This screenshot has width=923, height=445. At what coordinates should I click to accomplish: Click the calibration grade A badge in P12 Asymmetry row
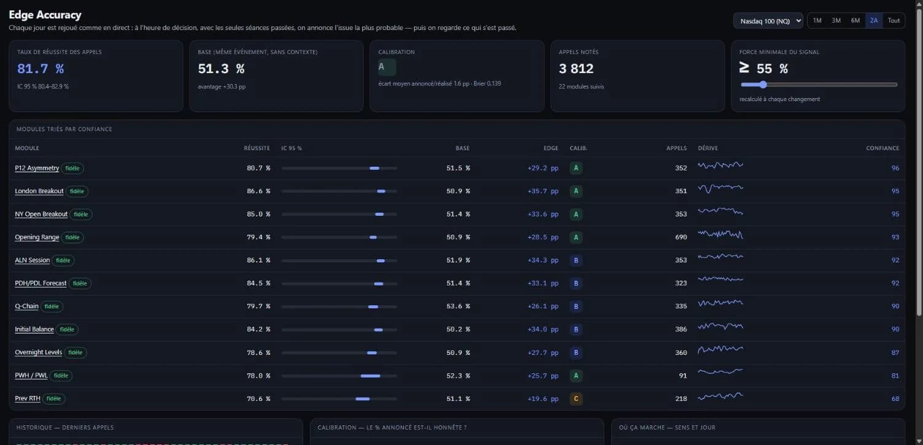click(x=576, y=168)
